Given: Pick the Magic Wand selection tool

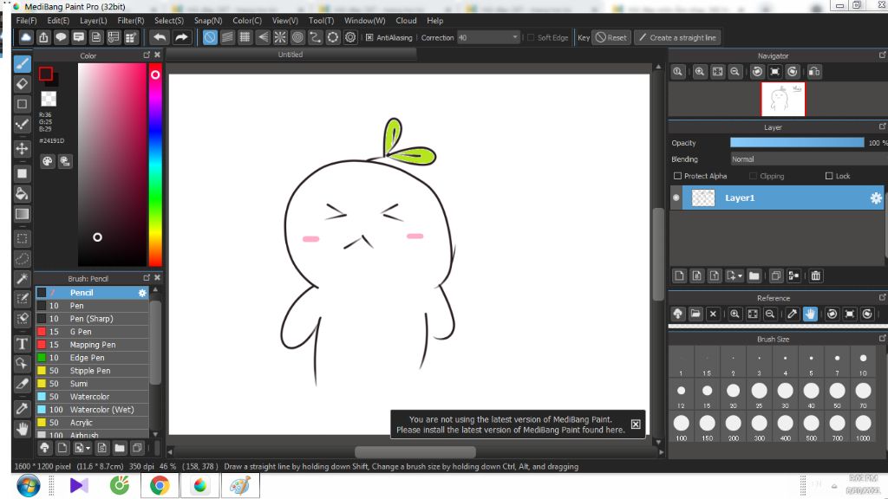Looking at the screenshot, I should (23, 278).
